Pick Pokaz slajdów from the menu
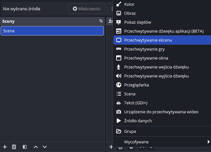Image resolution: width=211 pixels, height=152 pixels. 137,22
